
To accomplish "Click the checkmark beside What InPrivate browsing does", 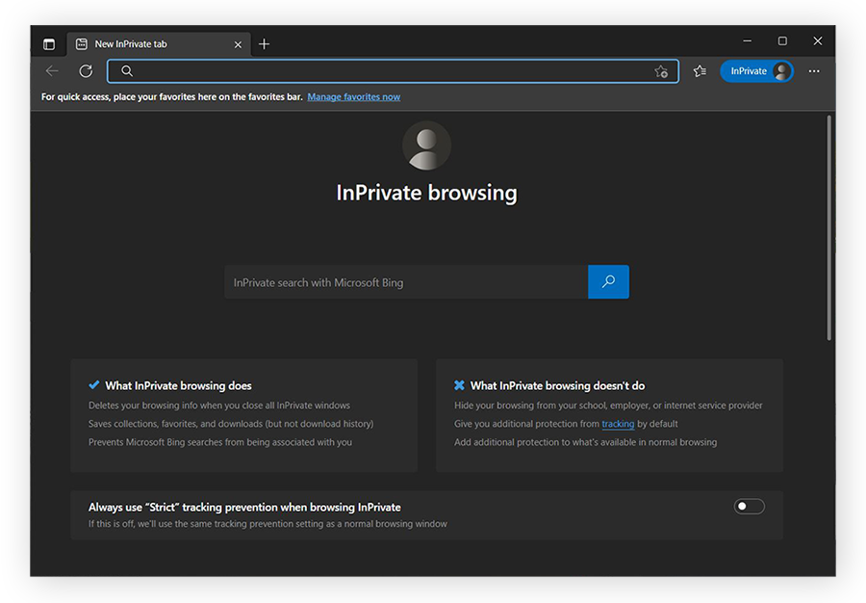I will tap(93, 385).
